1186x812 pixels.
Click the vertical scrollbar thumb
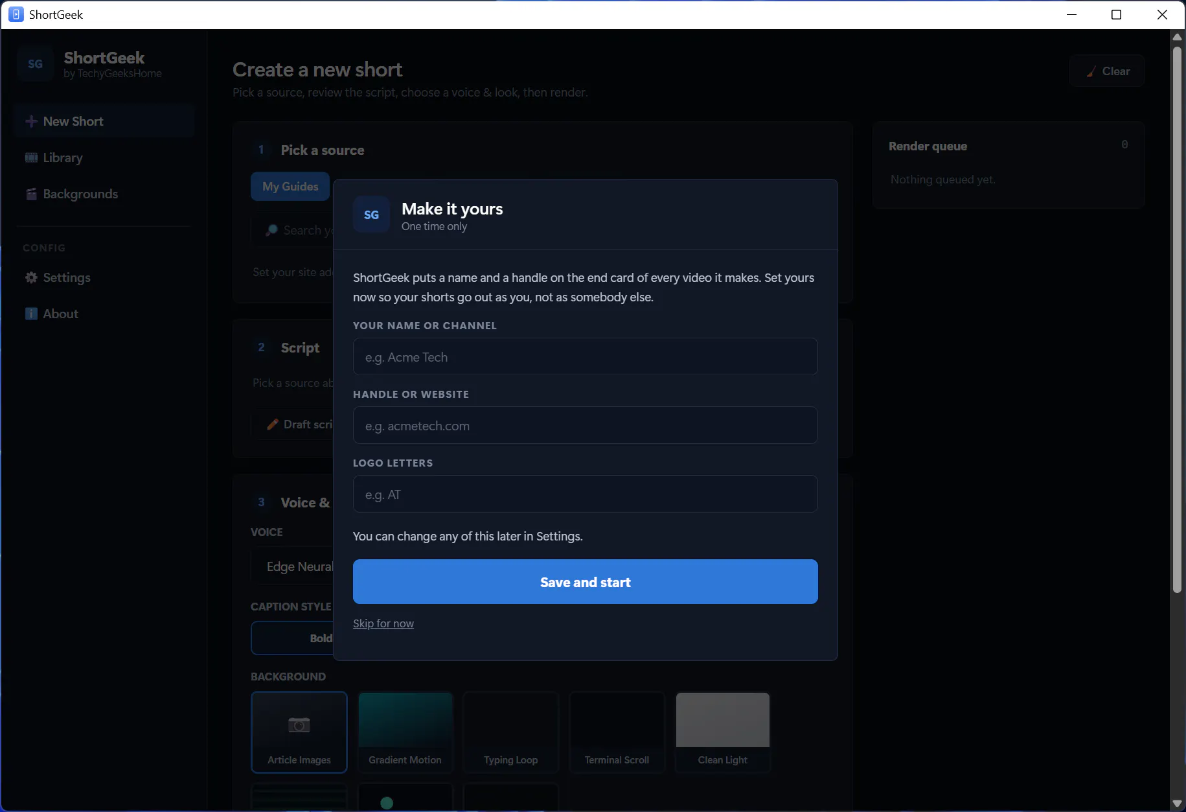pos(1177,319)
